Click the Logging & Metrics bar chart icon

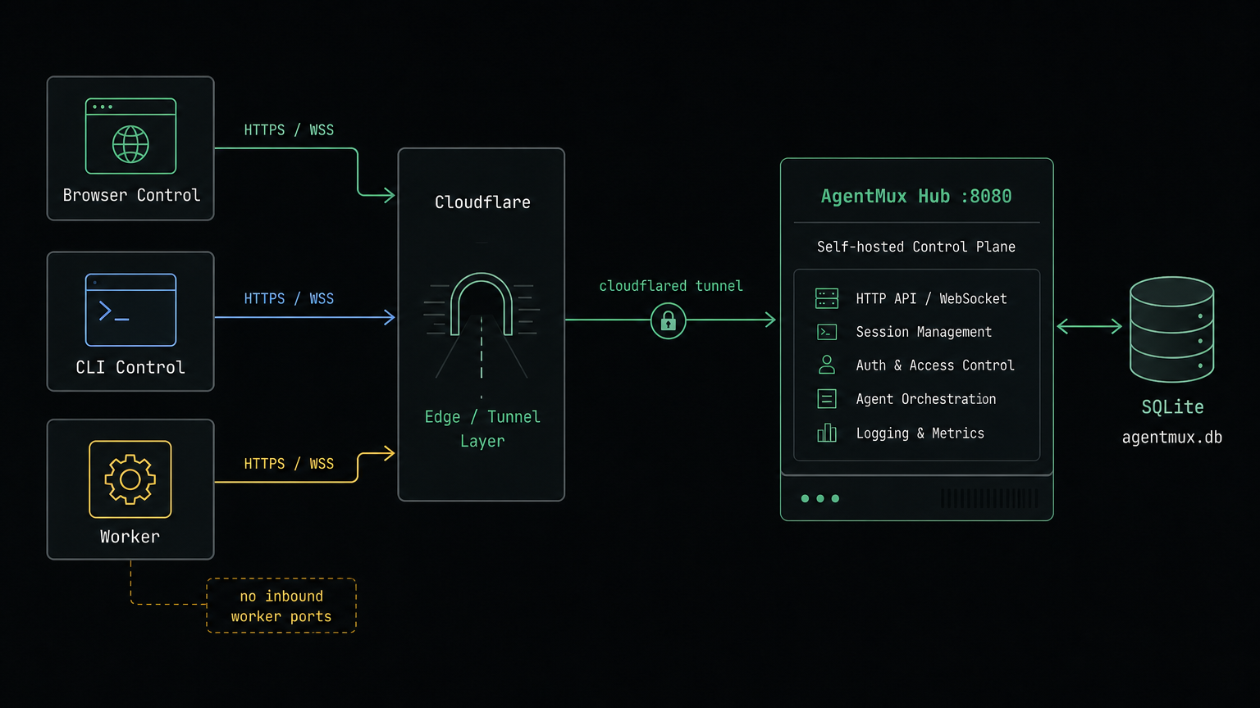pyautogui.click(x=827, y=433)
